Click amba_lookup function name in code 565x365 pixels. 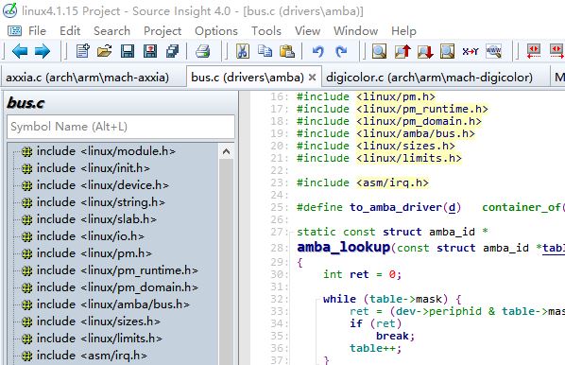click(x=343, y=248)
